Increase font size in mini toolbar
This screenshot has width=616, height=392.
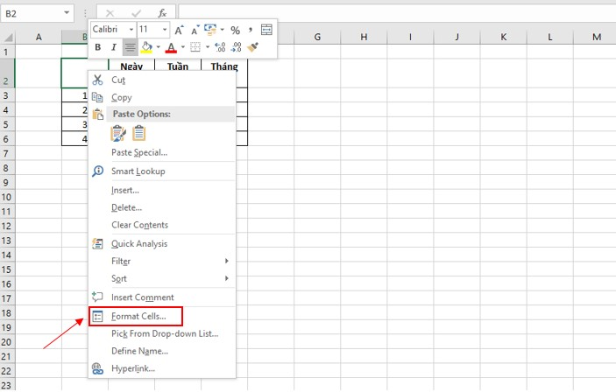pos(179,30)
